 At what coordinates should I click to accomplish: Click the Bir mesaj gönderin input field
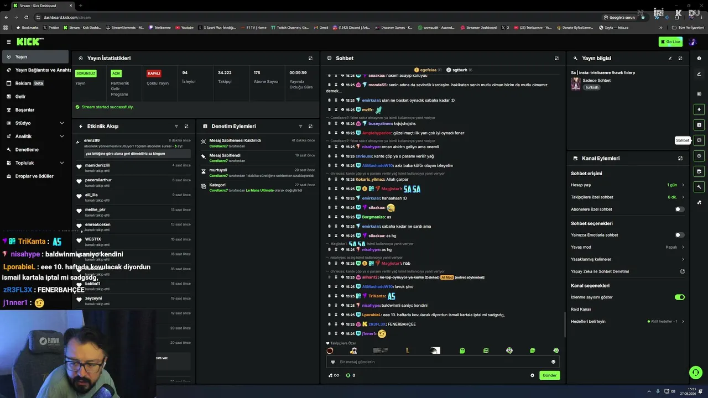[442, 362]
